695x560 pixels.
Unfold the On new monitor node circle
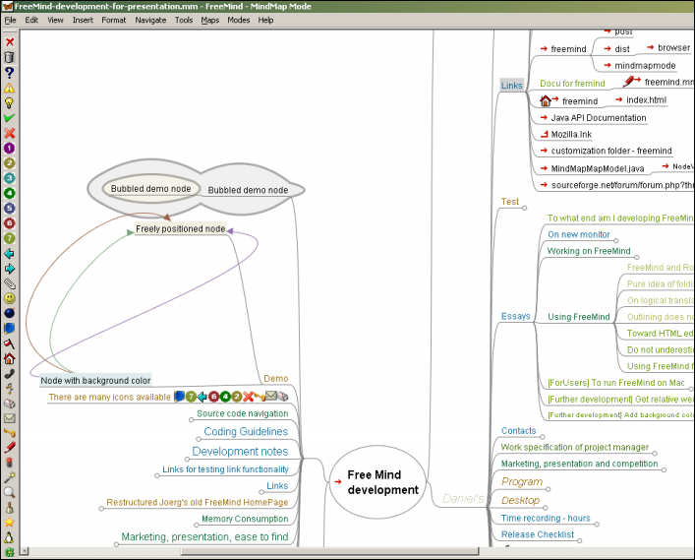coord(615,241)
